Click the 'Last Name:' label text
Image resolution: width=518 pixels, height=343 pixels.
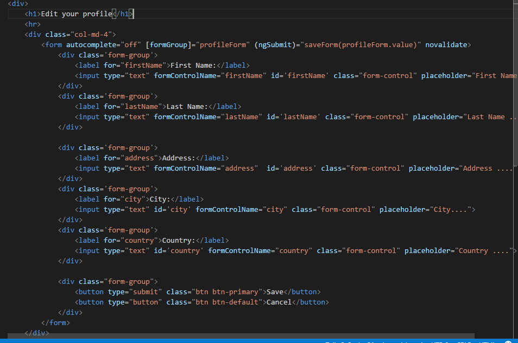187,107
